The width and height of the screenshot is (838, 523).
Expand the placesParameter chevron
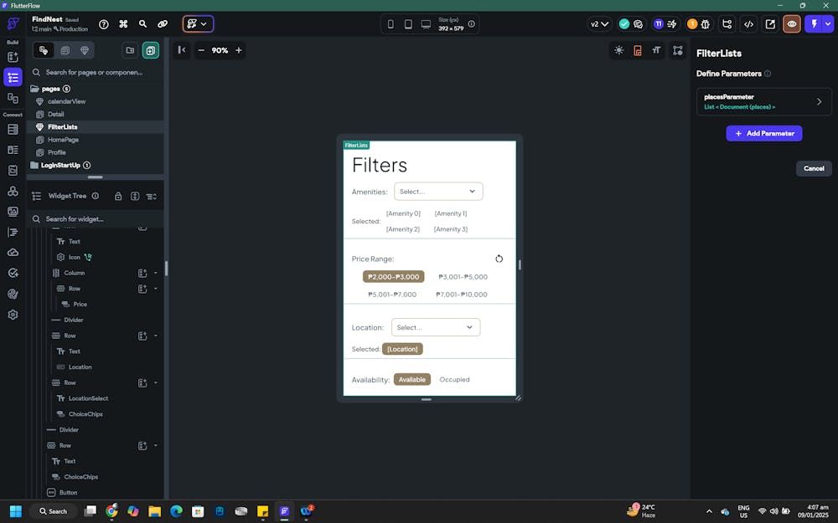pyautogui.click(x=819, y=102)
